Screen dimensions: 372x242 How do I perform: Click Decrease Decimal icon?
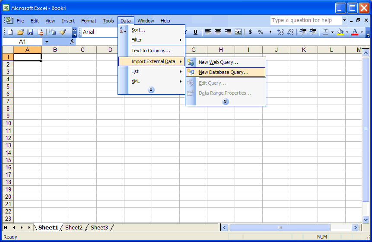point(290,32)
